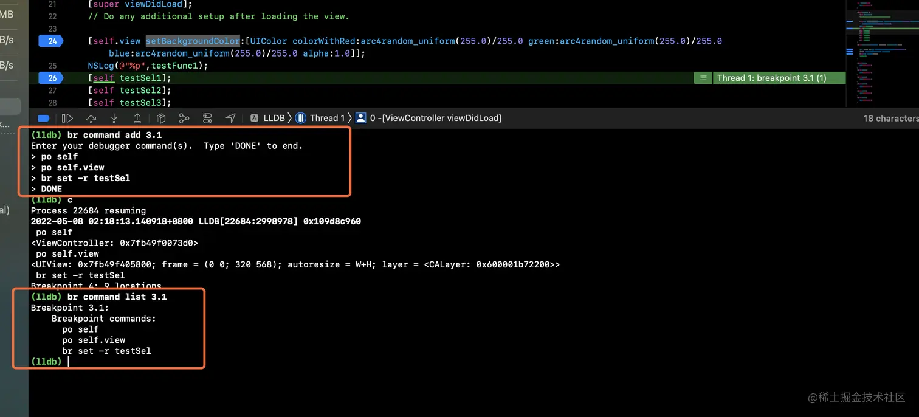Click line number 27 in the gutter
Viewport: 919px width, 417px height.
point(52,90)
